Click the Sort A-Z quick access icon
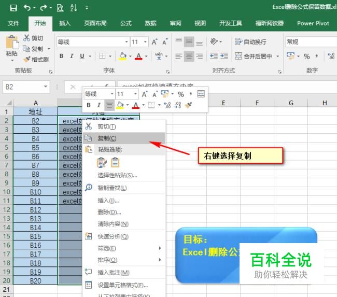 (x=74, y=8)
